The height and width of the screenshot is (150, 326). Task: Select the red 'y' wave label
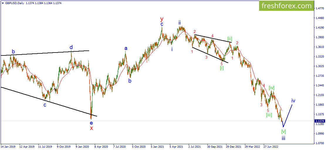tap(162, 19)
